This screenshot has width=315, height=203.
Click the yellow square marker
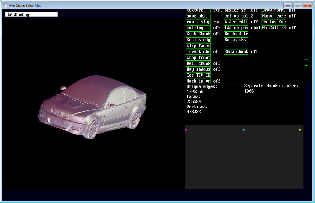click(300, 130)
